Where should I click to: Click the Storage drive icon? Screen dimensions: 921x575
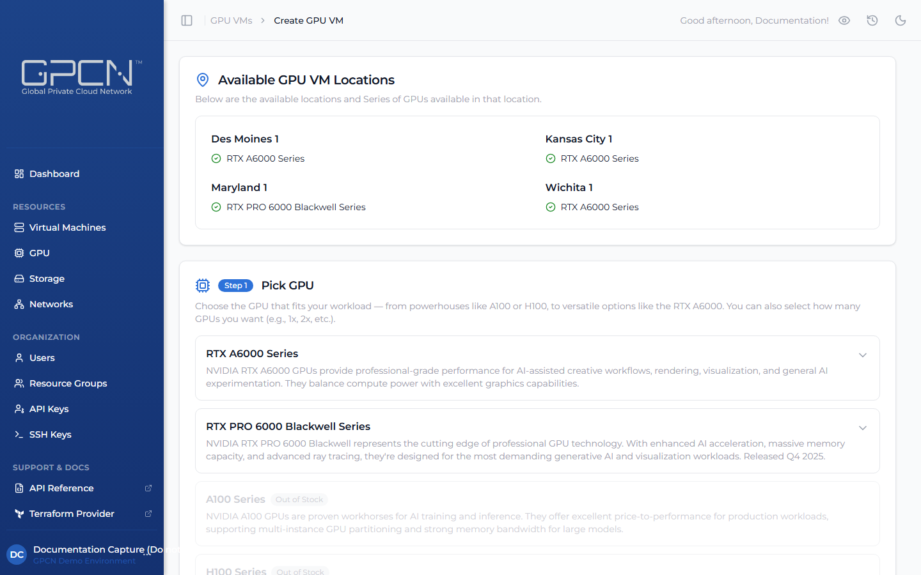click(19, 279)
